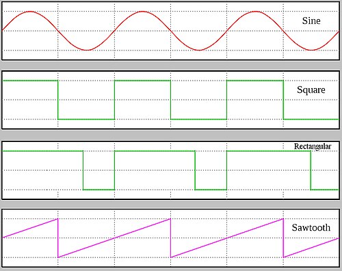Click the first vertical drop of the sawtooth wave
This screenshot has width=342, height=271.
point(58,238)
